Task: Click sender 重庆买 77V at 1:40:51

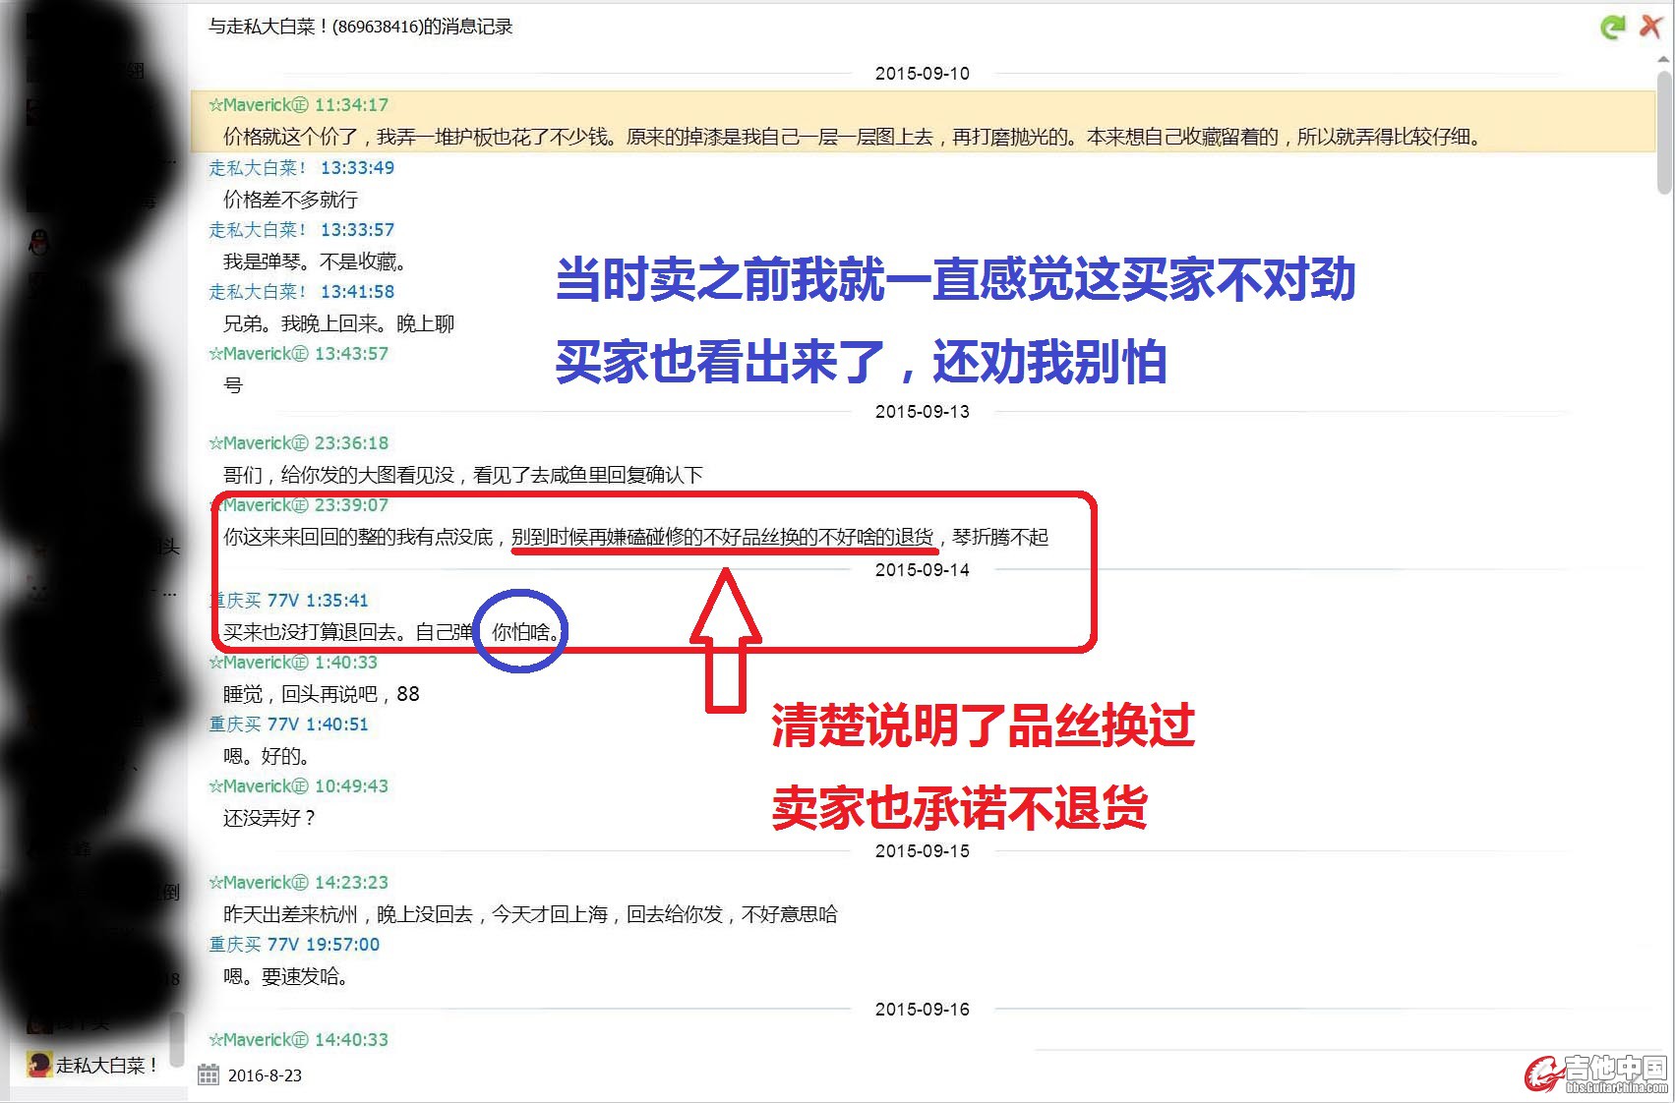Action: [254, 725]
